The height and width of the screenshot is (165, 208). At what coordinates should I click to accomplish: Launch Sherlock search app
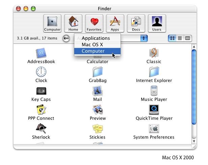[x=41, y=129]
